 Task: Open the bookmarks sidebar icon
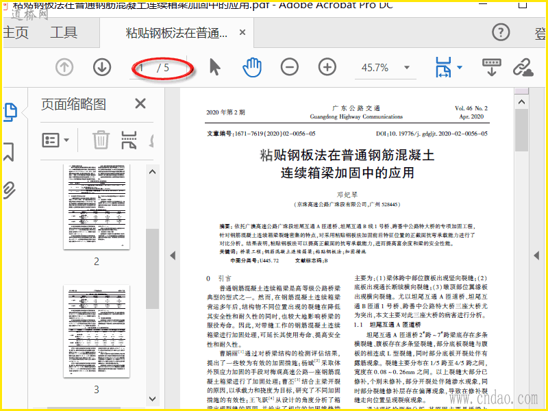click(9, 151)
